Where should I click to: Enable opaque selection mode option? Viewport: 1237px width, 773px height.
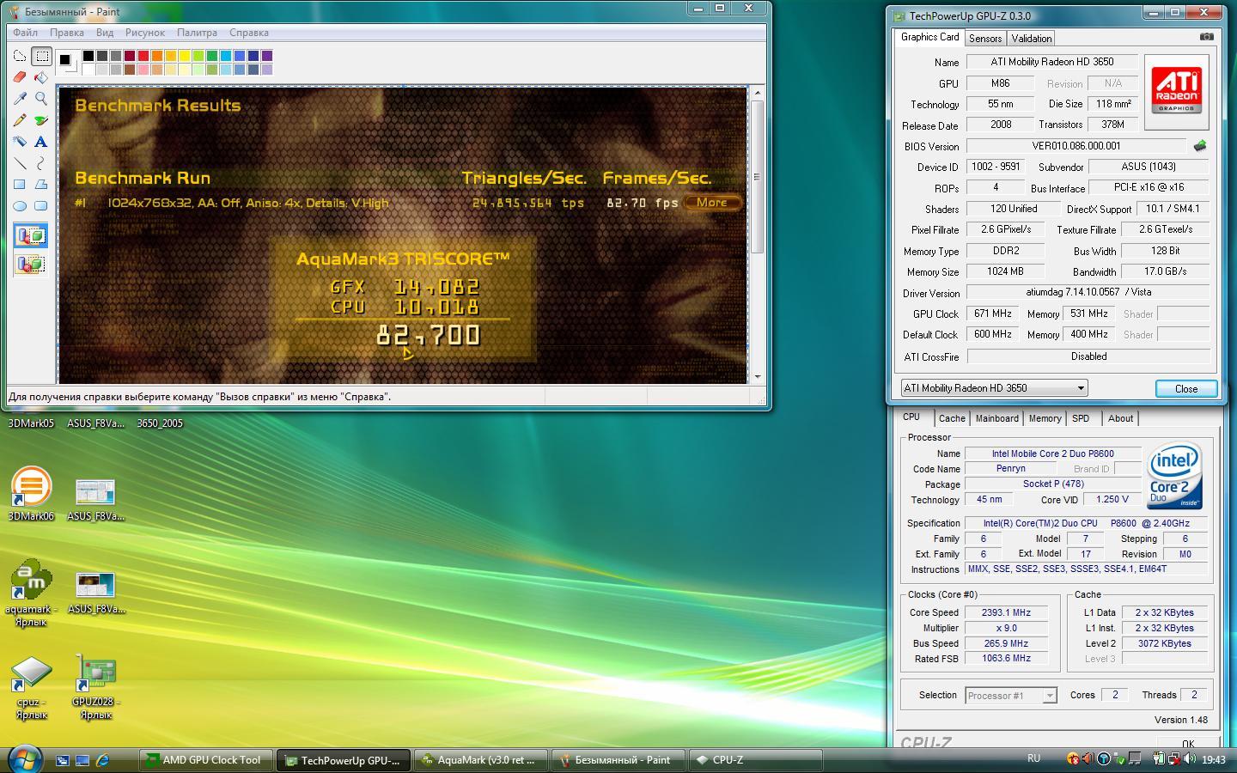[30, 236]
